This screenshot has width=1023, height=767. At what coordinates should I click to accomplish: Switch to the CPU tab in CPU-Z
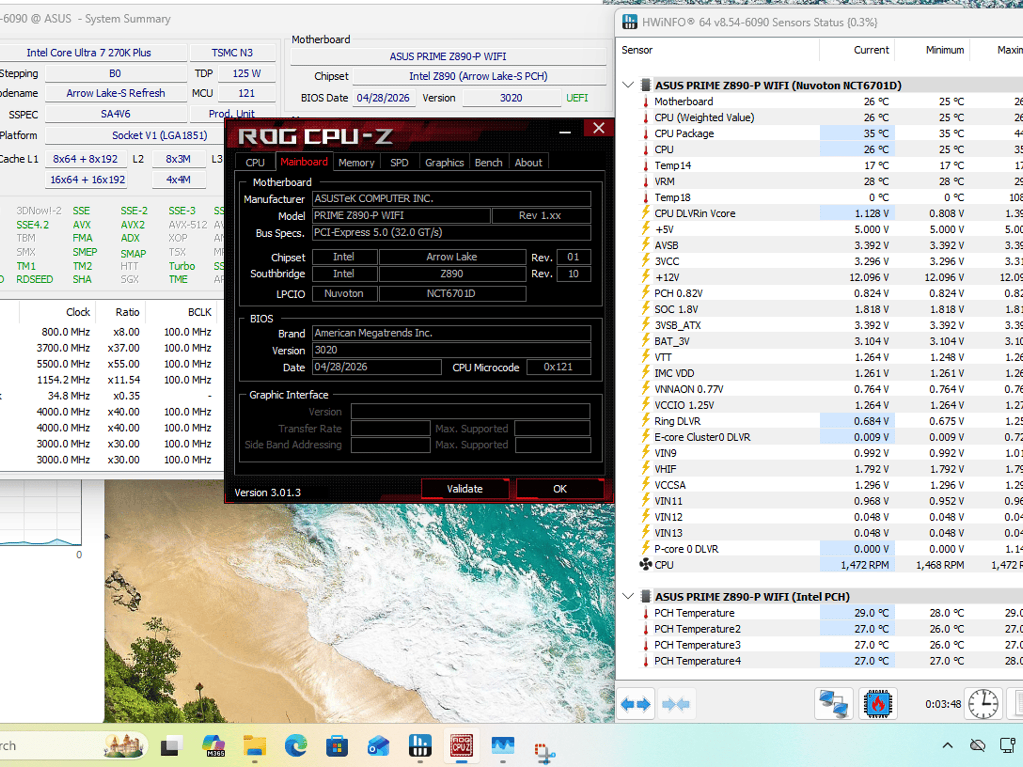255,163
